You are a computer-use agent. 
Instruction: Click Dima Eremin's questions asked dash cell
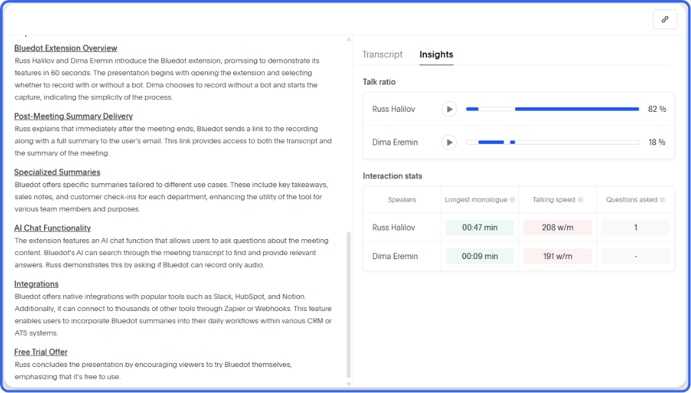(636, 256)
